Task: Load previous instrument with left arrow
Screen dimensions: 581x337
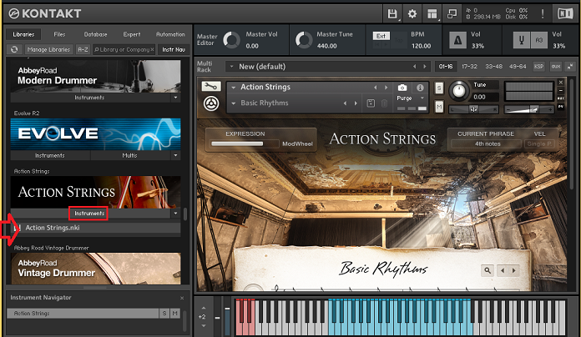Action: pyautogui.click(x=376, y=88)
